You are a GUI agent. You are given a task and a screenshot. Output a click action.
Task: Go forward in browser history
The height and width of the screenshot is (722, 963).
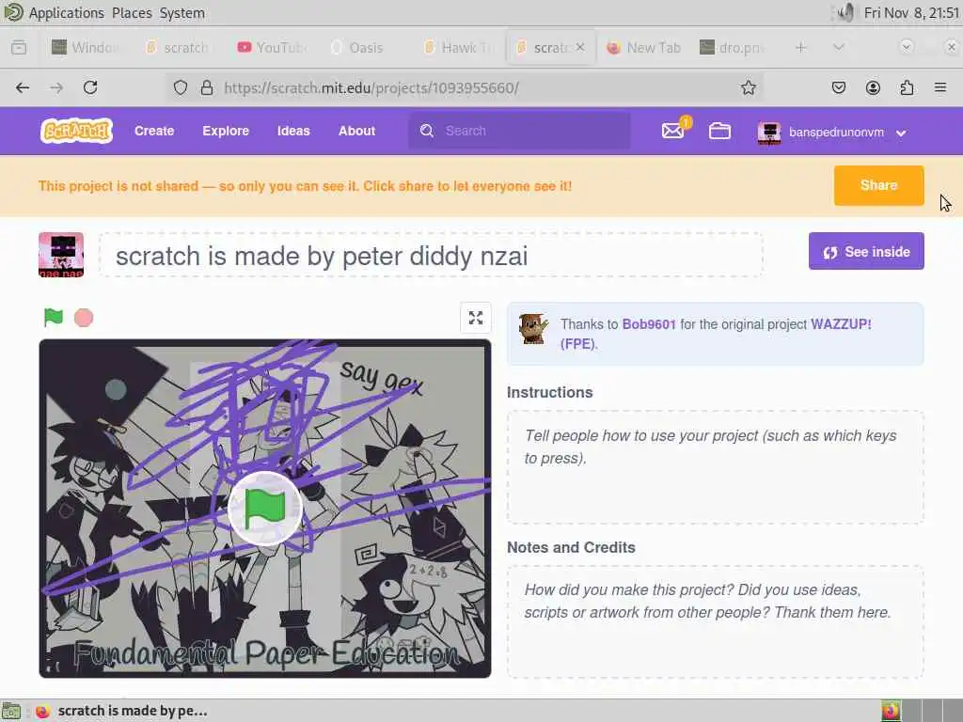pyautogui.click(x=56, y=87)
